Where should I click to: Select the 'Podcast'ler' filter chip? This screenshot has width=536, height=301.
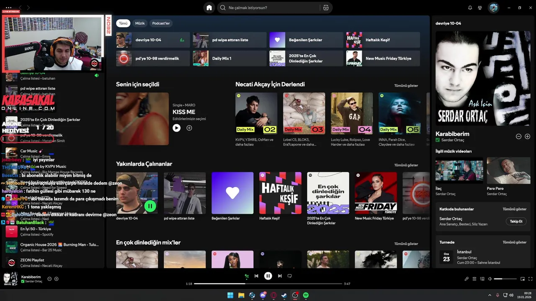coord(161,23)
